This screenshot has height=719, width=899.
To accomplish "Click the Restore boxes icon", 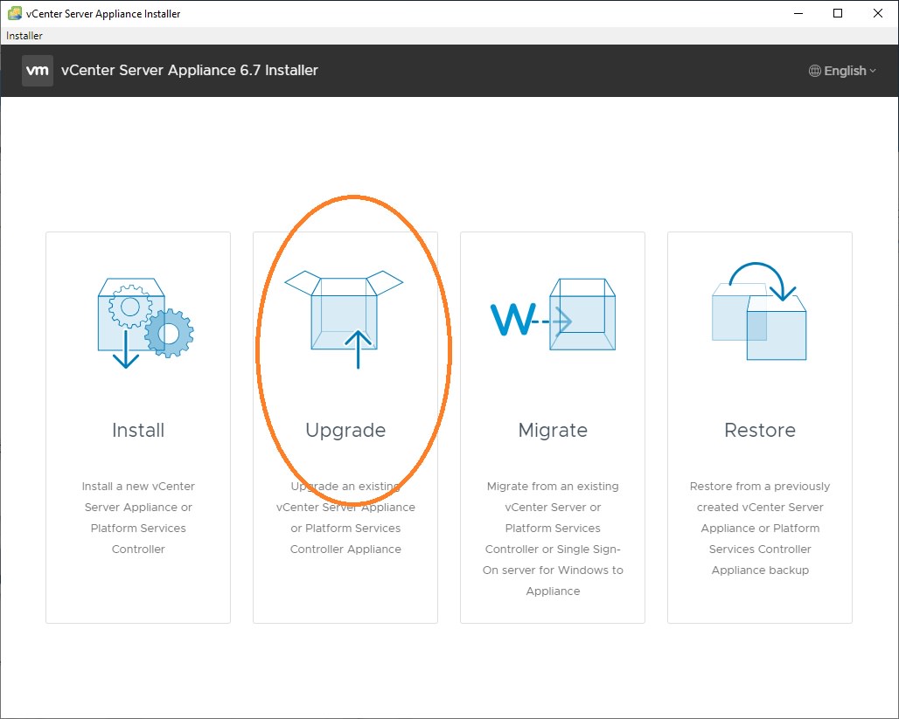I will [x=759, y=311].
